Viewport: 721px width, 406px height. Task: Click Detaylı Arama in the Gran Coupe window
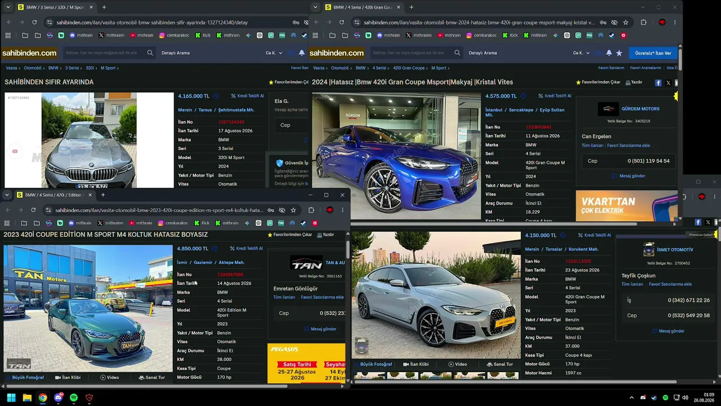point(483,53)
